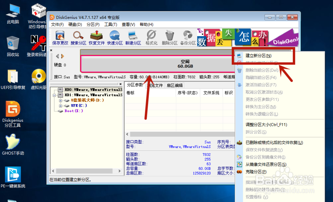Select UPE(C:) partition in tree
333x202 pixels.
[79, 105]
